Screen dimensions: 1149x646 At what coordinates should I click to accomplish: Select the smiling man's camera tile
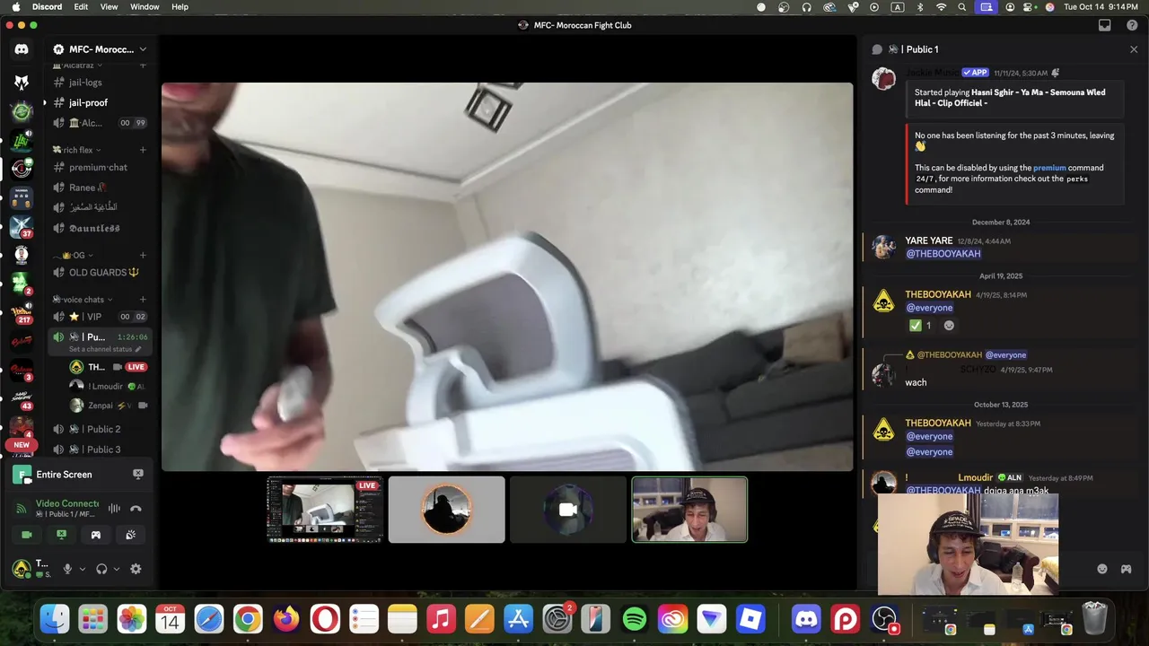coord(689,510)
